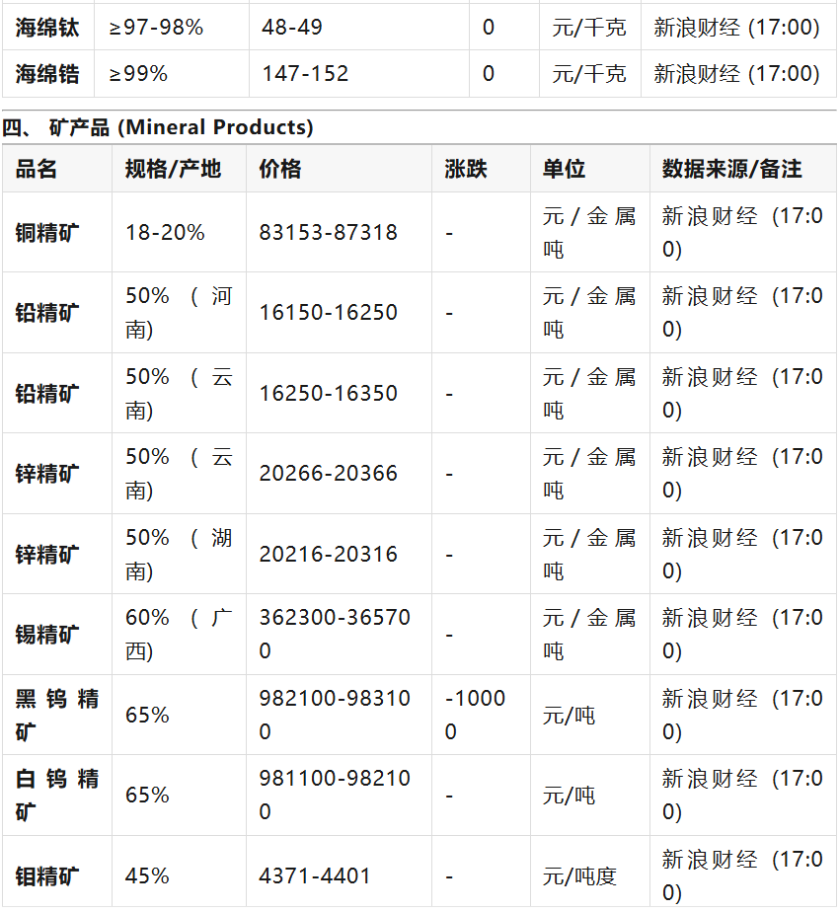Screen dimensions: 839x912
Task: Click the copper concentrate price 83153-87318
Action: pyautogui.click(x=329, y=233)
